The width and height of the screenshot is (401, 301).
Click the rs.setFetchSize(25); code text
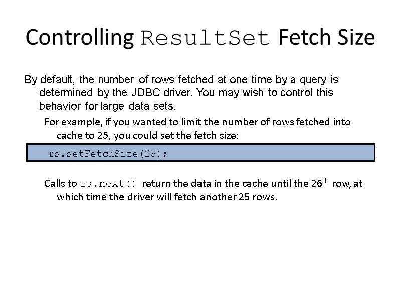pyautogui.click(x=108, y=154)
